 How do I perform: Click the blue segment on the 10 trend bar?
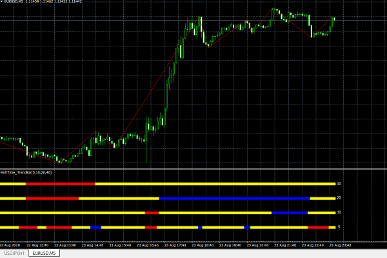point(290,213)
